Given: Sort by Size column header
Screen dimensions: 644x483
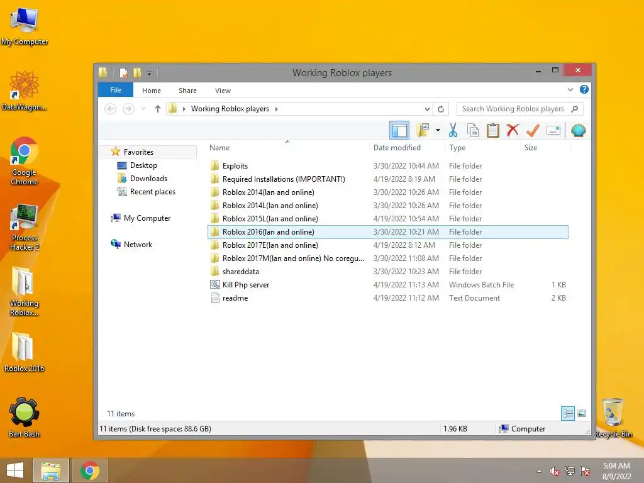Looking at the screenshot, I should pos(545,147).
